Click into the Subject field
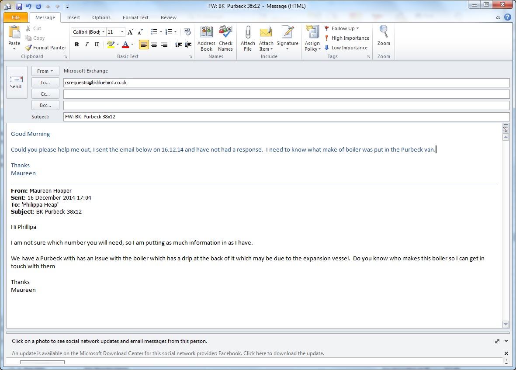Screen dimensions: 516x370 pyautogui.click(x=286, y=117)
